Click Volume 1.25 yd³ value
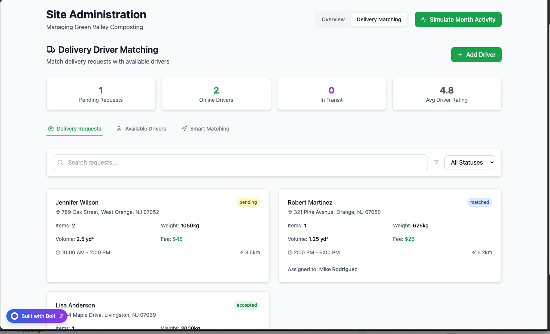Viewport: 550px width, 334px height. click(x=319, y=239)
